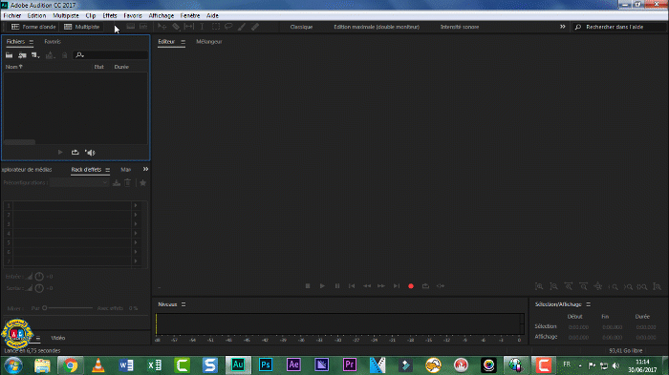Open effect list for rack slot 1
Screen dimensions: 669x375
(136, 205)
